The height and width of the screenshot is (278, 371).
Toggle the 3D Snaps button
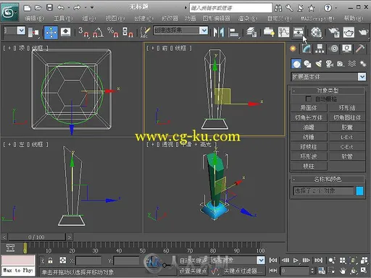tap(83, 33)
